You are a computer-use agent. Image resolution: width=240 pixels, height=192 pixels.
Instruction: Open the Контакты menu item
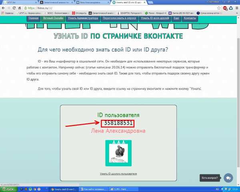tap(190, 18)
